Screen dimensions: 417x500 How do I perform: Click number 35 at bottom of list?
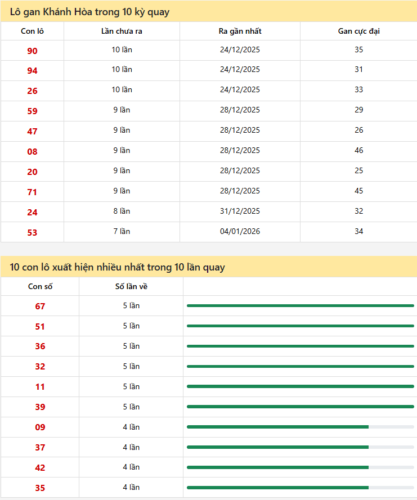[40, 488]
